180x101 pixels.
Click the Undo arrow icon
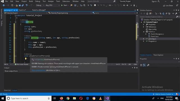point(27,5)
